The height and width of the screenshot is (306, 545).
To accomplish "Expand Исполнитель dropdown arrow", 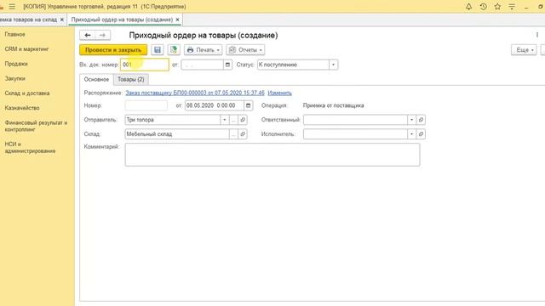I will click(x=412, y=134).
